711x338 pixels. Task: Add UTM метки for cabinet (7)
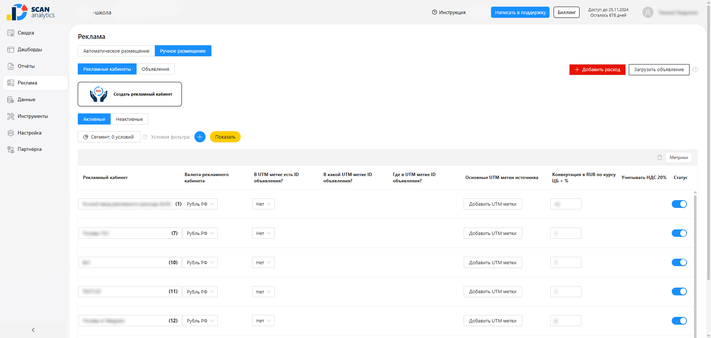(x=493, y=233)
